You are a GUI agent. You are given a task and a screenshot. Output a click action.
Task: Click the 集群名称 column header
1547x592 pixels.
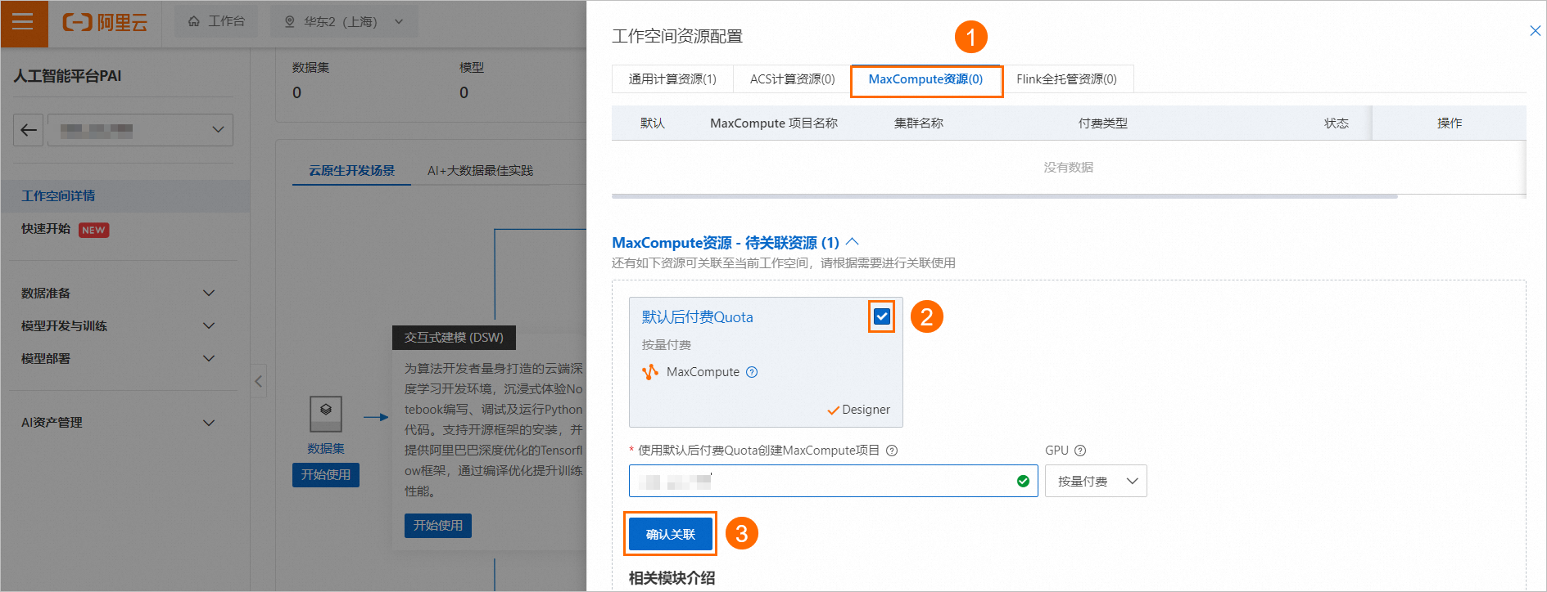[919, 123]
